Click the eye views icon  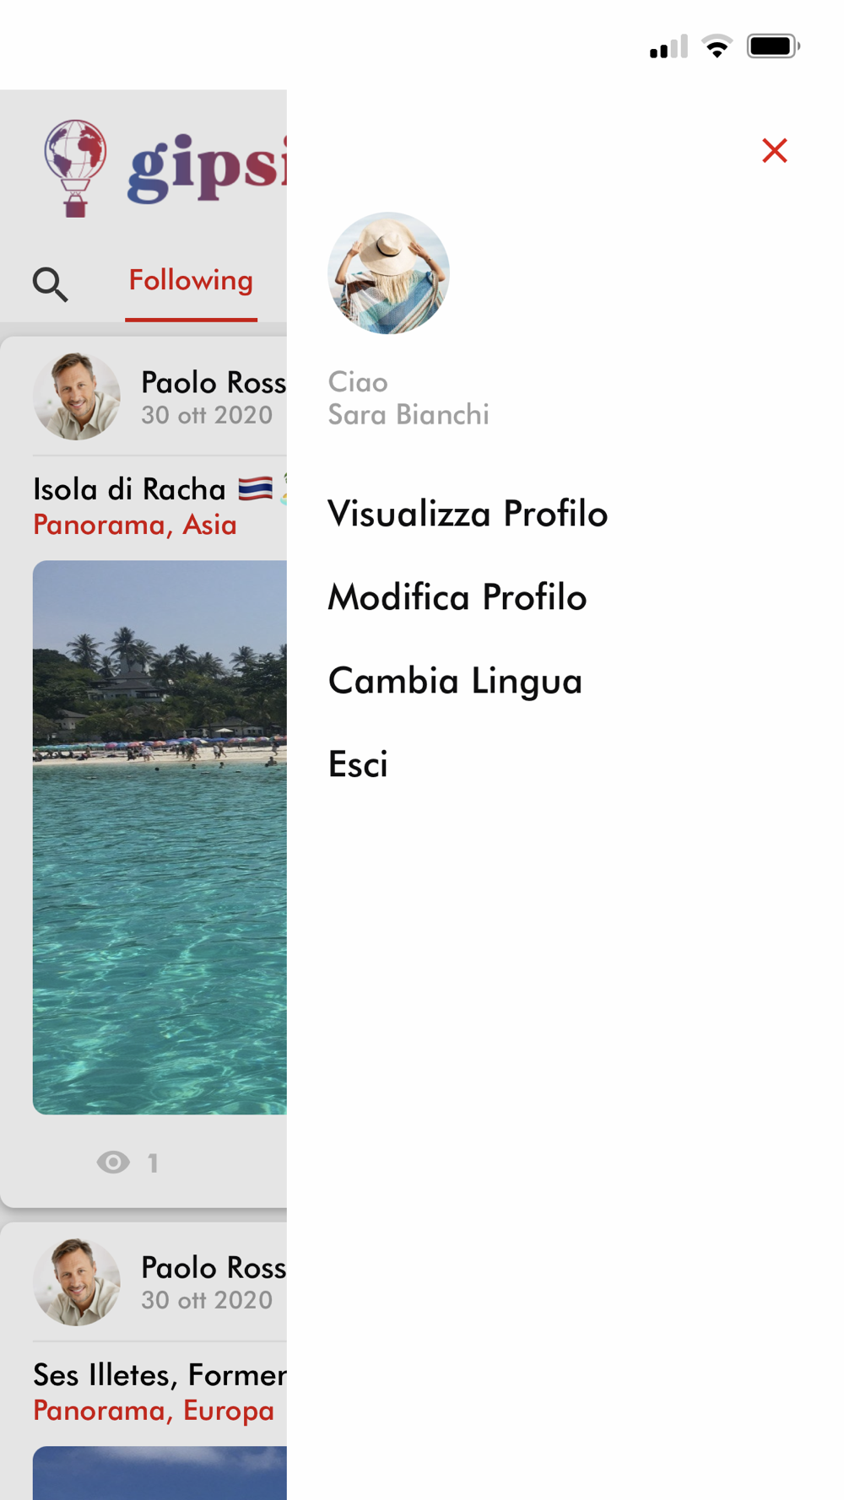click(113, 1163)
